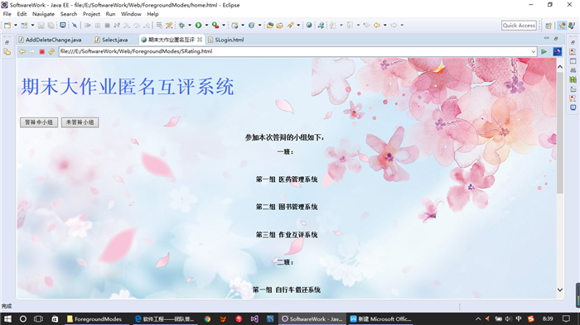Close the 期末大作业匿名互评 browser tab
Image resolution: width=580 pixels, height=325 pixels.
(x=200, y=40)
